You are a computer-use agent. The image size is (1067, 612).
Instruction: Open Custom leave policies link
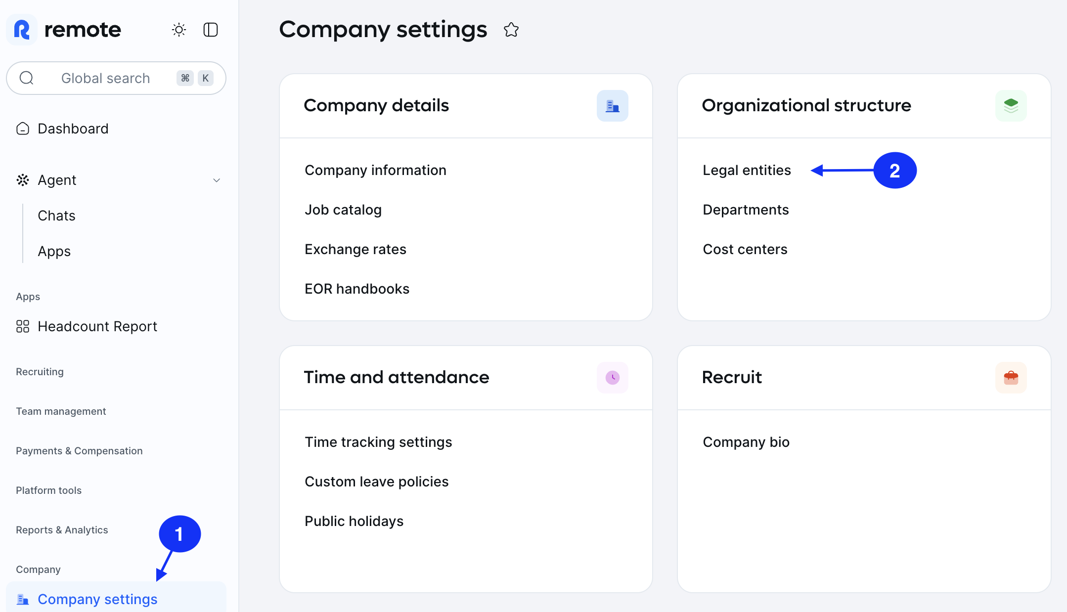(377, 481)
